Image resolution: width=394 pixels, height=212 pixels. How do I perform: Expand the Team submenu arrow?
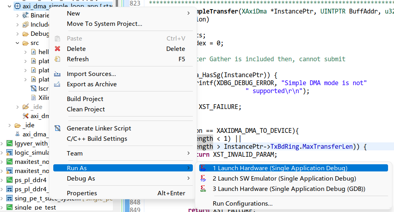pyautogui.click(x=188, y=153)
